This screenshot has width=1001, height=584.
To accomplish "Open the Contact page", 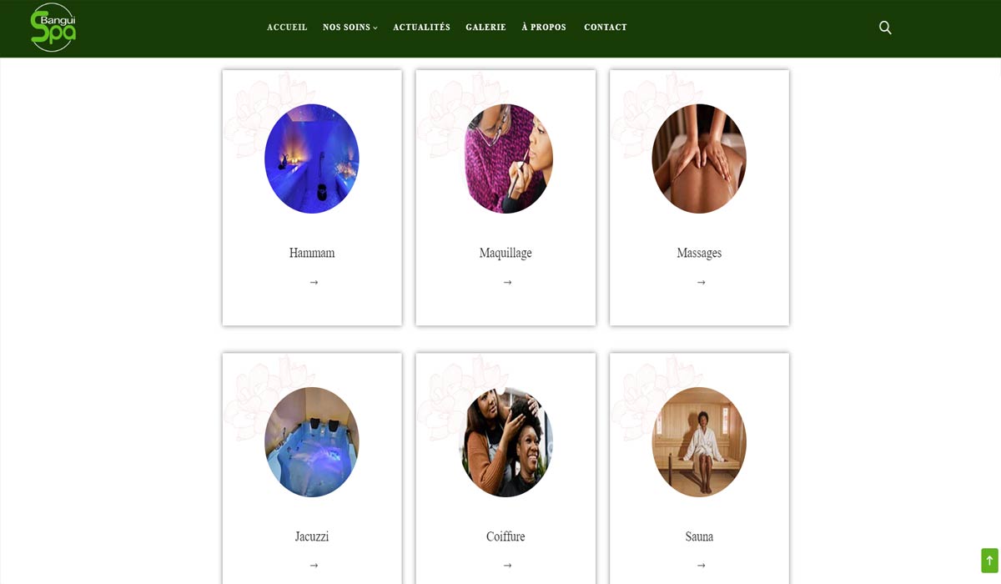I will tap(606, 28).
